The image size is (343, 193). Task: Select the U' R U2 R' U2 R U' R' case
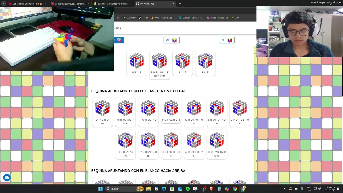pos(217,144)
